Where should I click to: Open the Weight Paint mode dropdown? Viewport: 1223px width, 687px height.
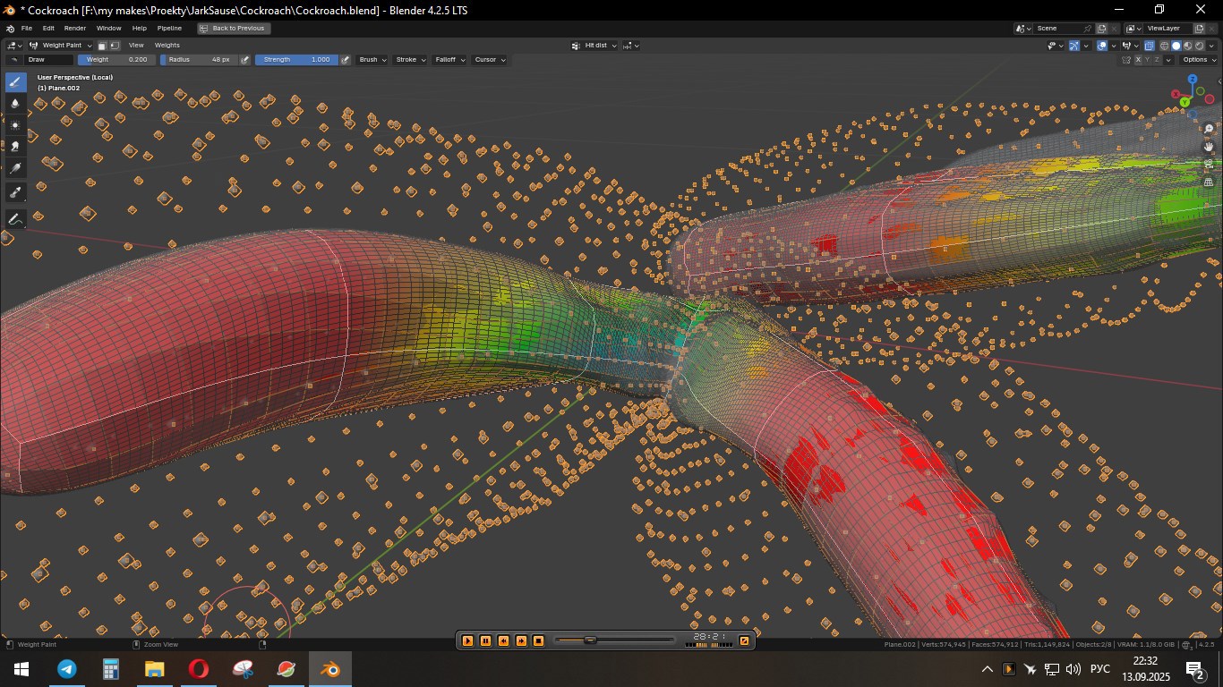62,45
